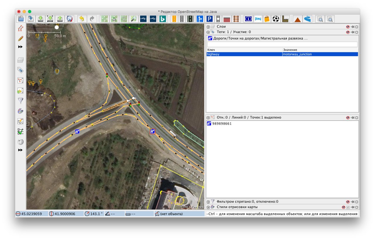This screenshot has width=375, height=239.
Task: Close the Теги panel with X icon
Action: pos(357,32)
